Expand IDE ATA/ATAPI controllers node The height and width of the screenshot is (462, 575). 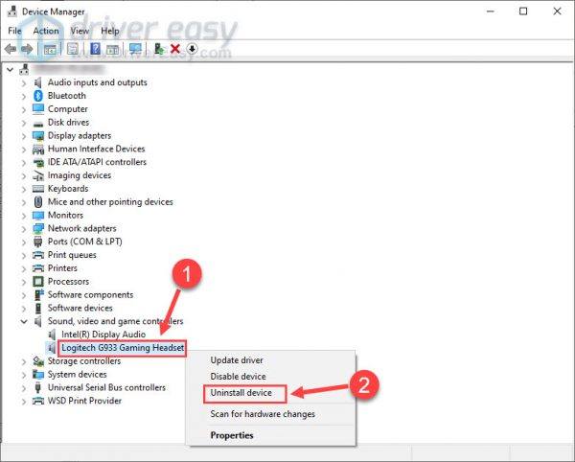pyautogui.click(x=24, y=162)
